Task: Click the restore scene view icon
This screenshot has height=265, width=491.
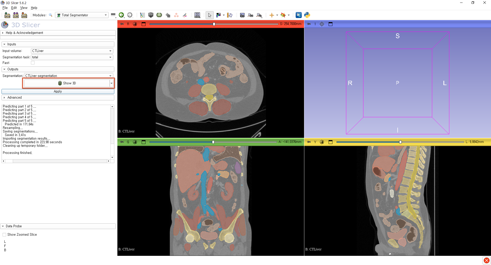Action: pyautogui.click(x=259, y=15)
